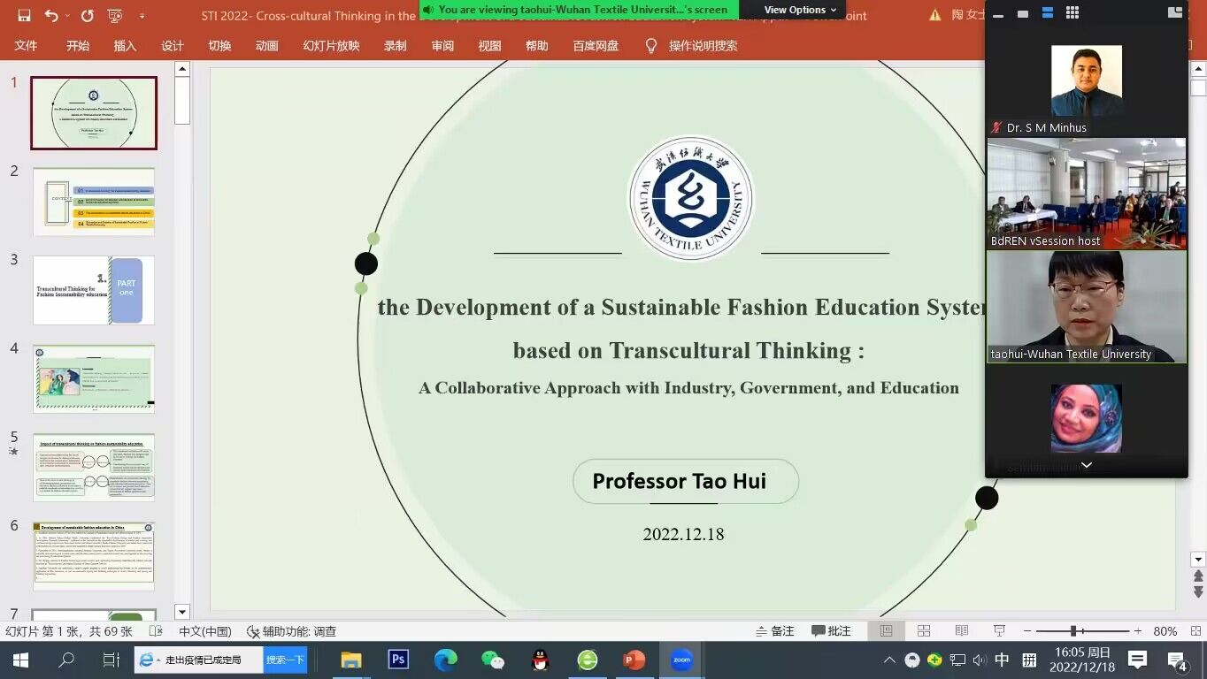
Task: Toggle the 批注 comments pane
Action: (x=830, y=631)
